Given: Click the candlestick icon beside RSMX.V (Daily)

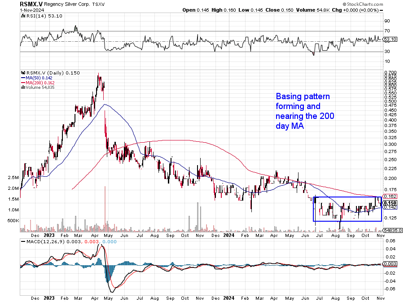Looking at the screenshot, I should tap(23, 73).
